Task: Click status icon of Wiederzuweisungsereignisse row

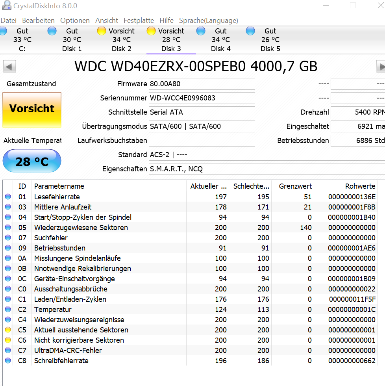Action: (x=8, y=319)
